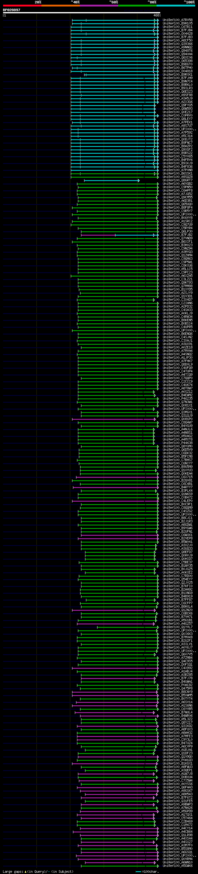Select the UniRef100_Q6FAA3 label

(x=177, y=787)
